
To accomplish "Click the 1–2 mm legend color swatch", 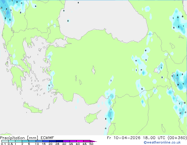I will coord(19,141).
